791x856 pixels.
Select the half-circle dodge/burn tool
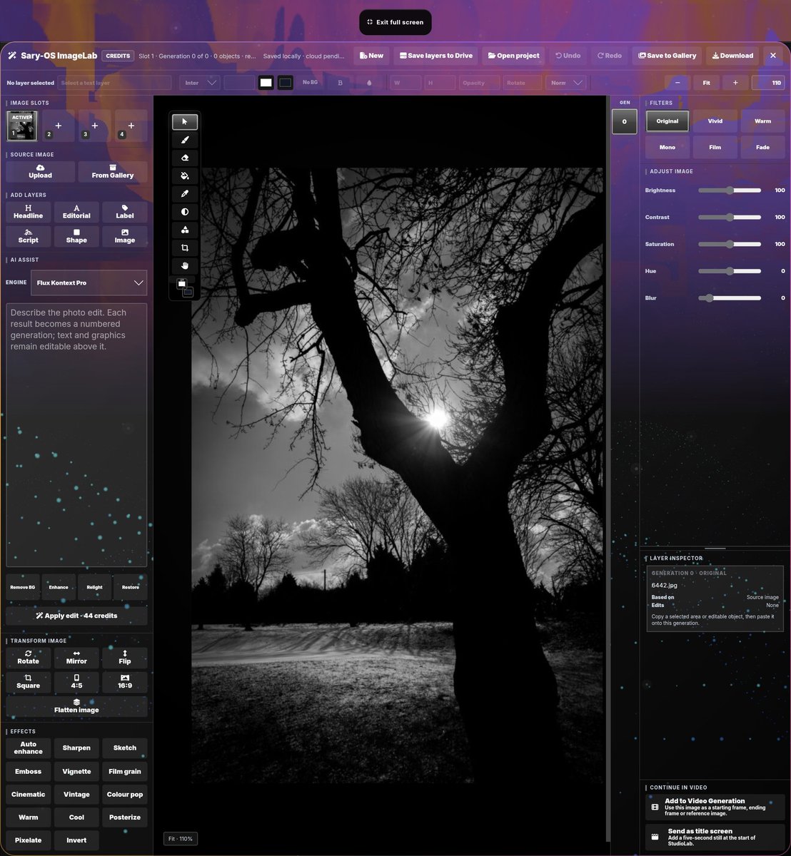point(185,212)
